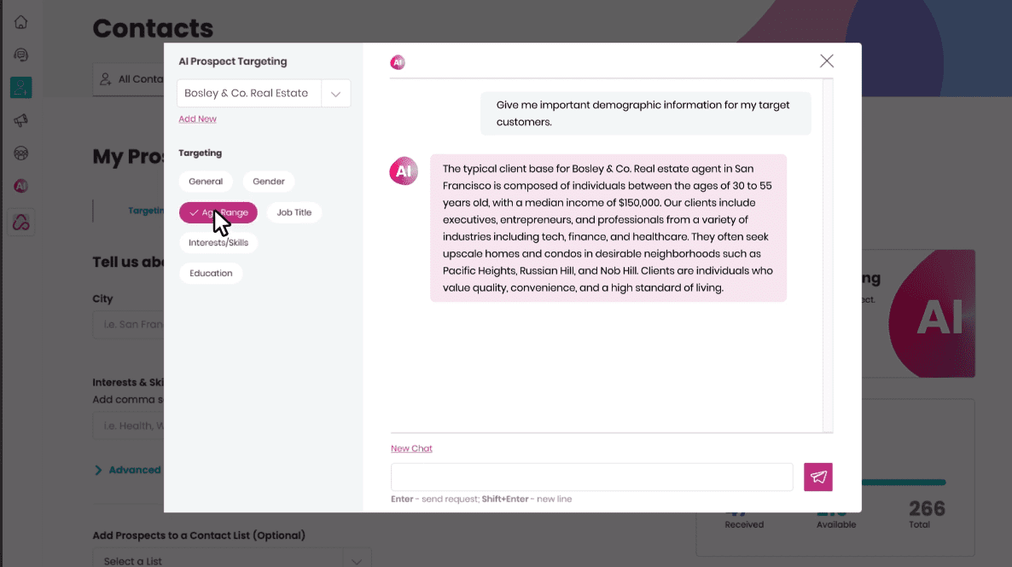1012x567 pixels.
Task: Click the group audience sidebar icon
Action: 21,153
